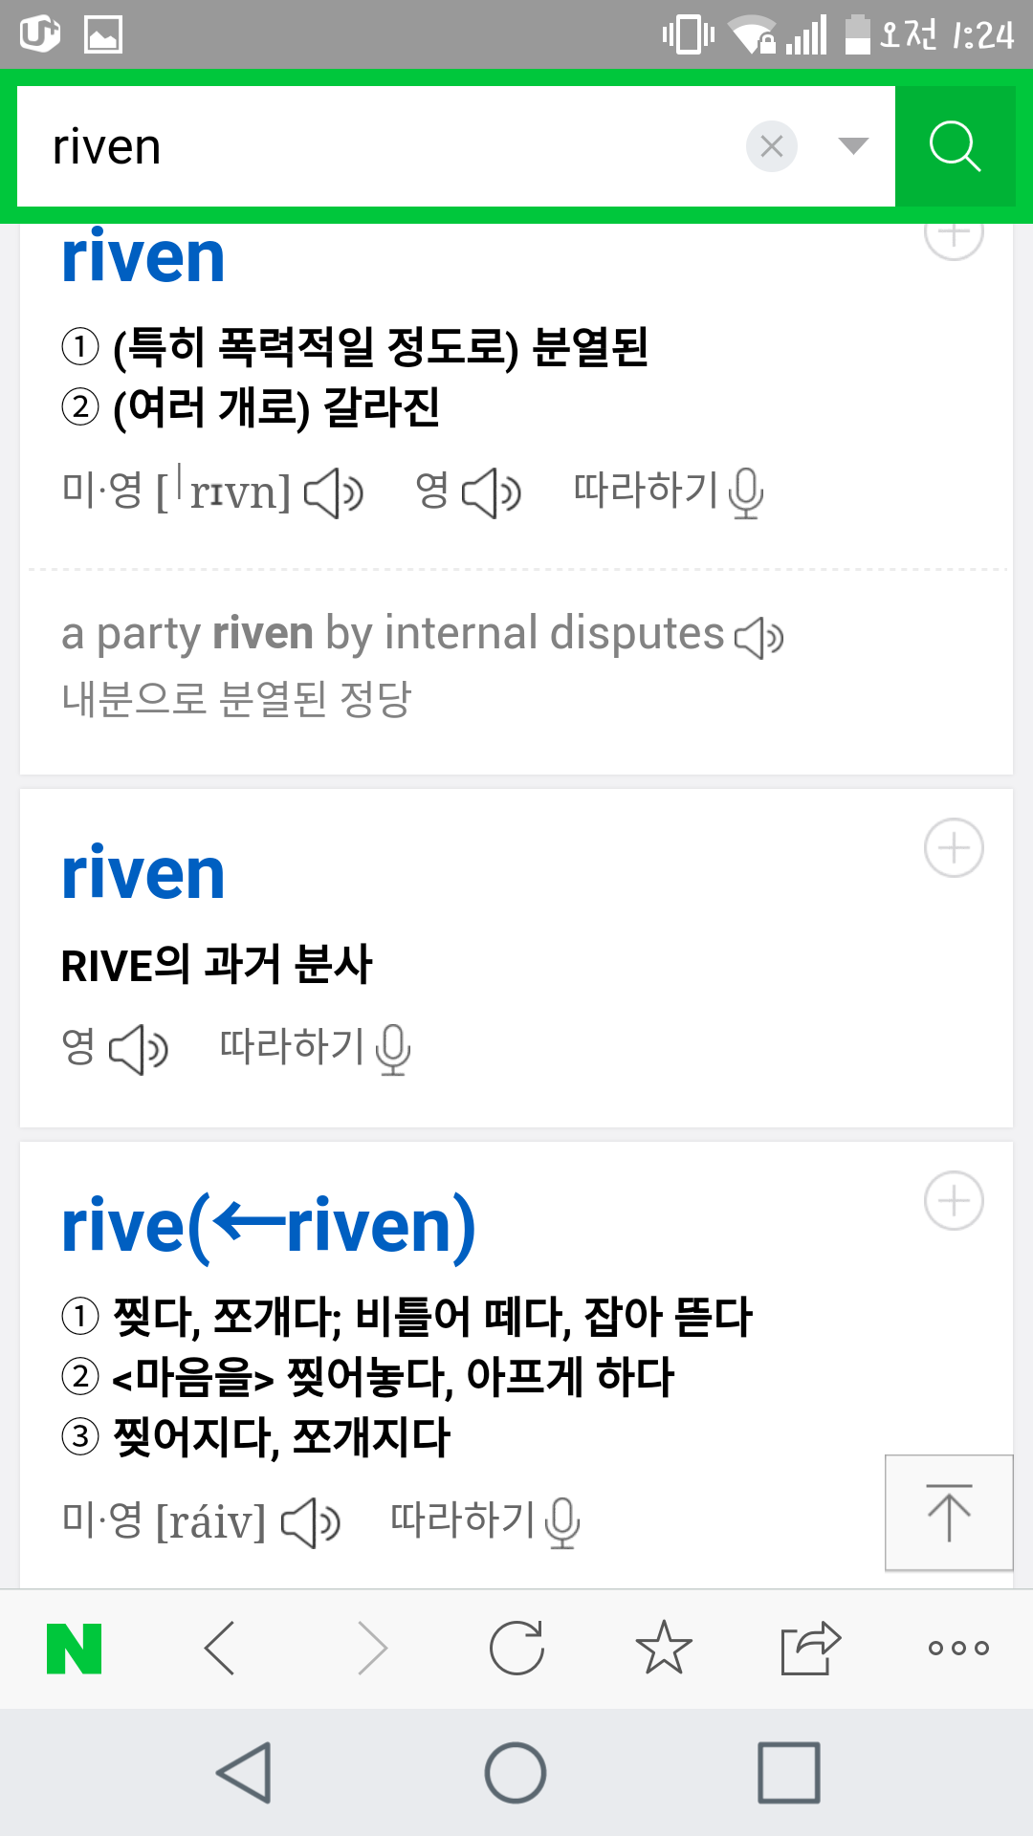
Task: Share the page using the share icon
Action: tap(810, 1649)
